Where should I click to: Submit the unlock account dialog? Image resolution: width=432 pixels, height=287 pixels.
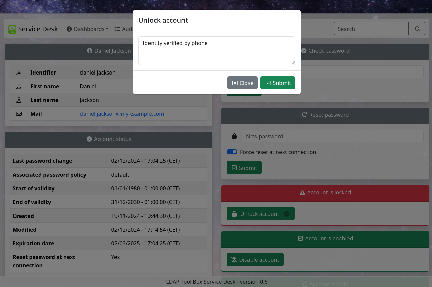point(278,83)
